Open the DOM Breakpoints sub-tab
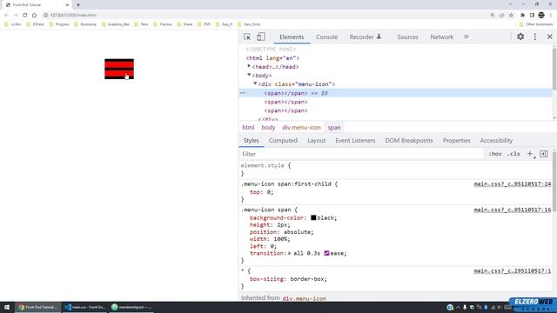The image size is (557, 313). [x=409, y=141]
